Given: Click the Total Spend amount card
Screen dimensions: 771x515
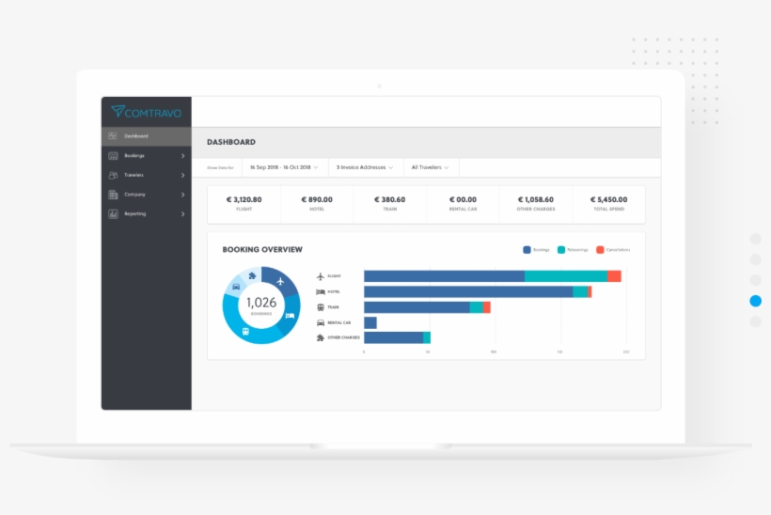Looking at the screenshot, I should (x=608, y=203).
